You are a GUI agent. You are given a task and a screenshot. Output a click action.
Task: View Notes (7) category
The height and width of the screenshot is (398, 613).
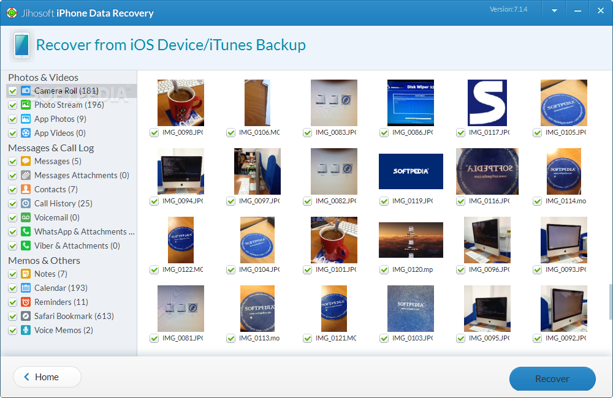[50, 274]
